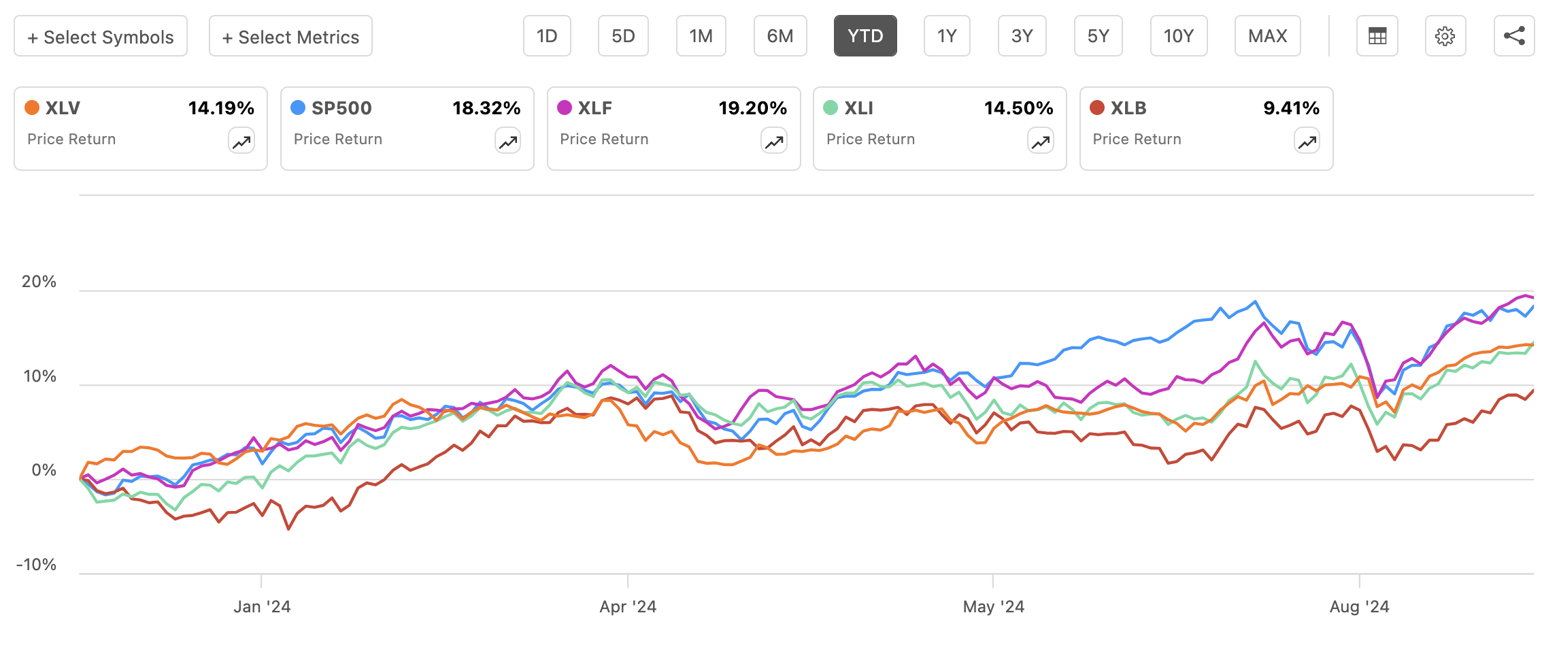Click the orange XLV color dot
Screen dimensions: 1559x645
point(31,107)
